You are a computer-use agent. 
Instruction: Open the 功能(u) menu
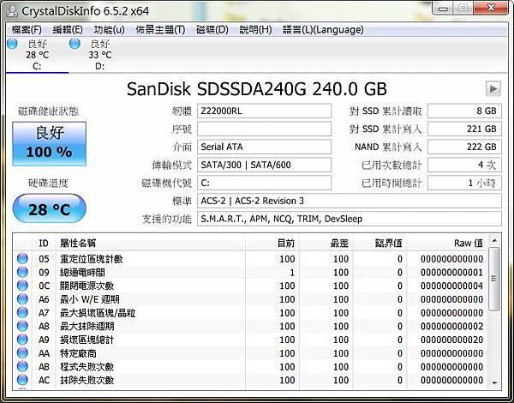point(109,30)
